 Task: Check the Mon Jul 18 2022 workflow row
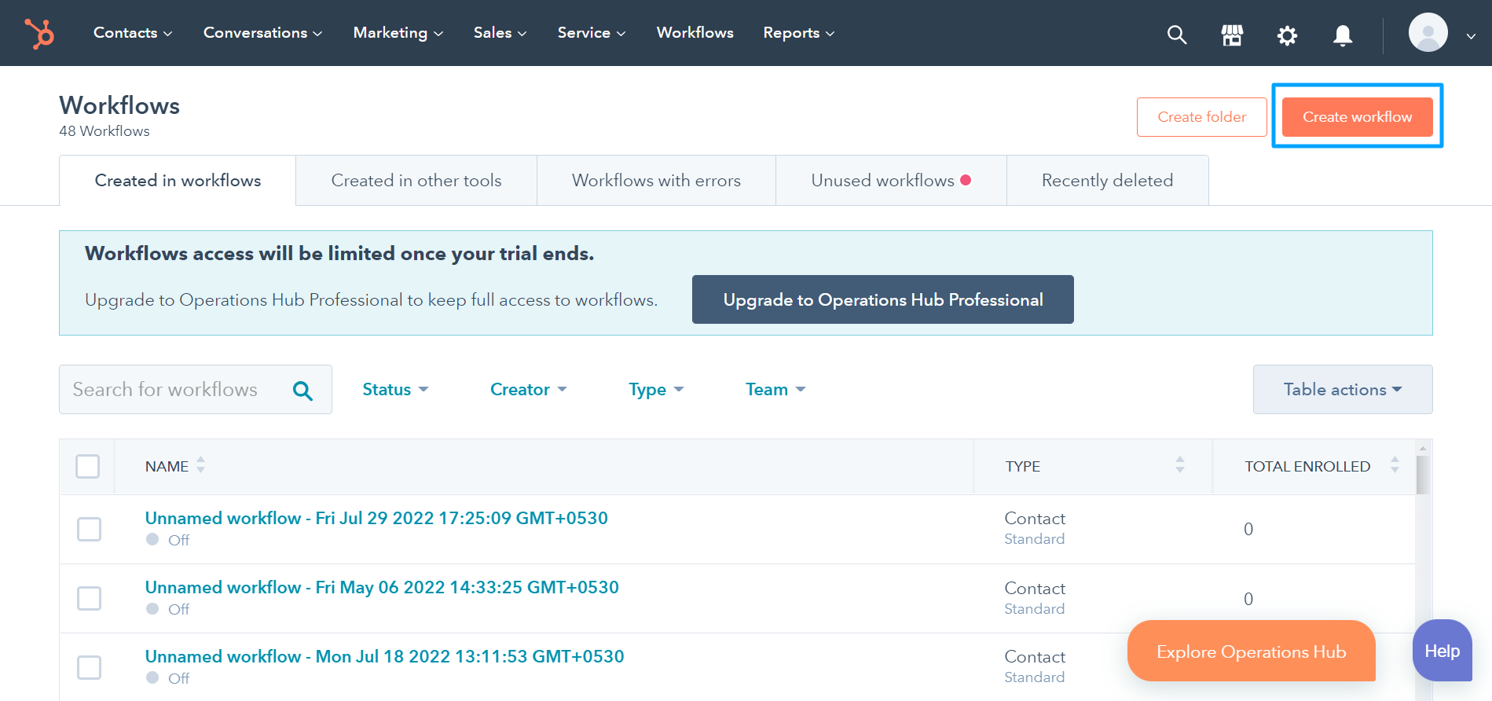pos(89,667)
